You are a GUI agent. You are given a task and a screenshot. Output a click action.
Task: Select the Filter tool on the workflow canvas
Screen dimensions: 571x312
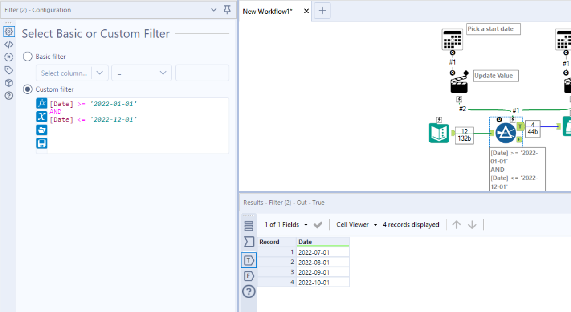click(x=506, y=132)
